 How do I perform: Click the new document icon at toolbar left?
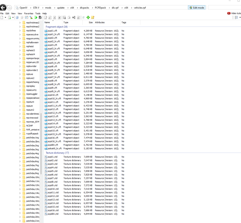(x=2, y=17)
